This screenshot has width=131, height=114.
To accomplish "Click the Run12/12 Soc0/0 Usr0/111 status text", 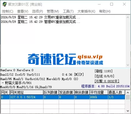I will (20, 75).
